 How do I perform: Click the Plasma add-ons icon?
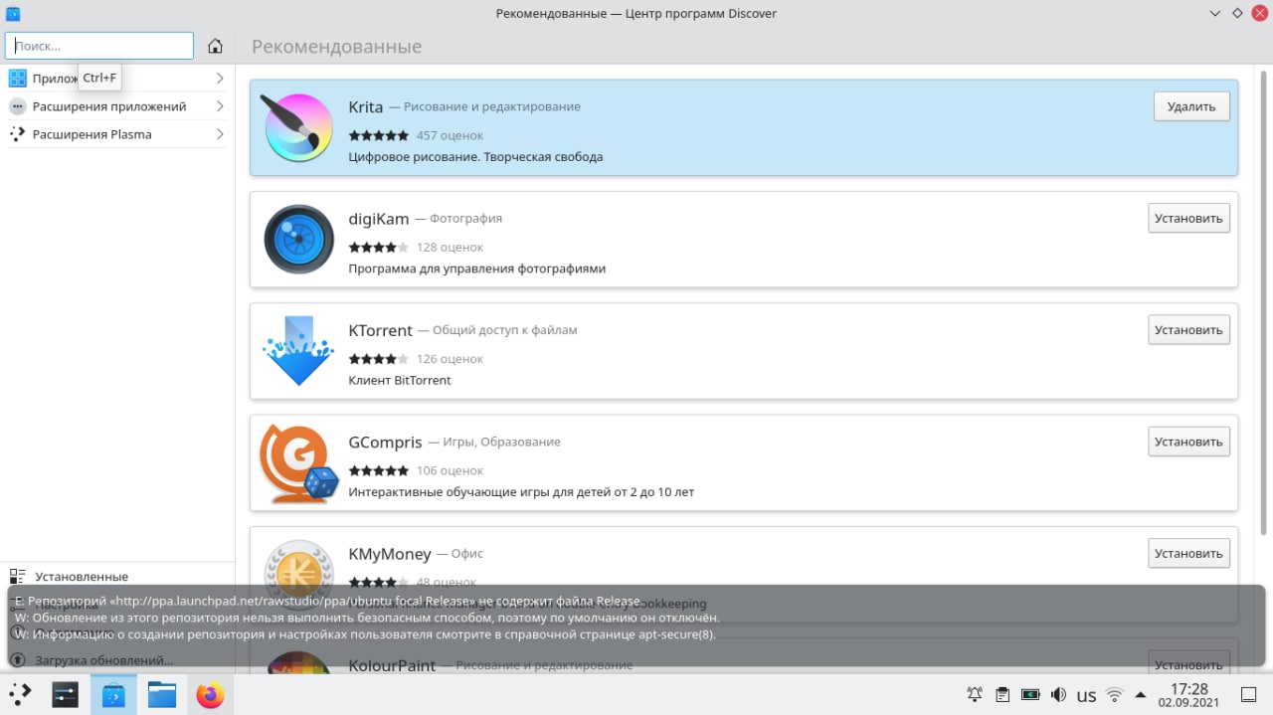[17, 134]
